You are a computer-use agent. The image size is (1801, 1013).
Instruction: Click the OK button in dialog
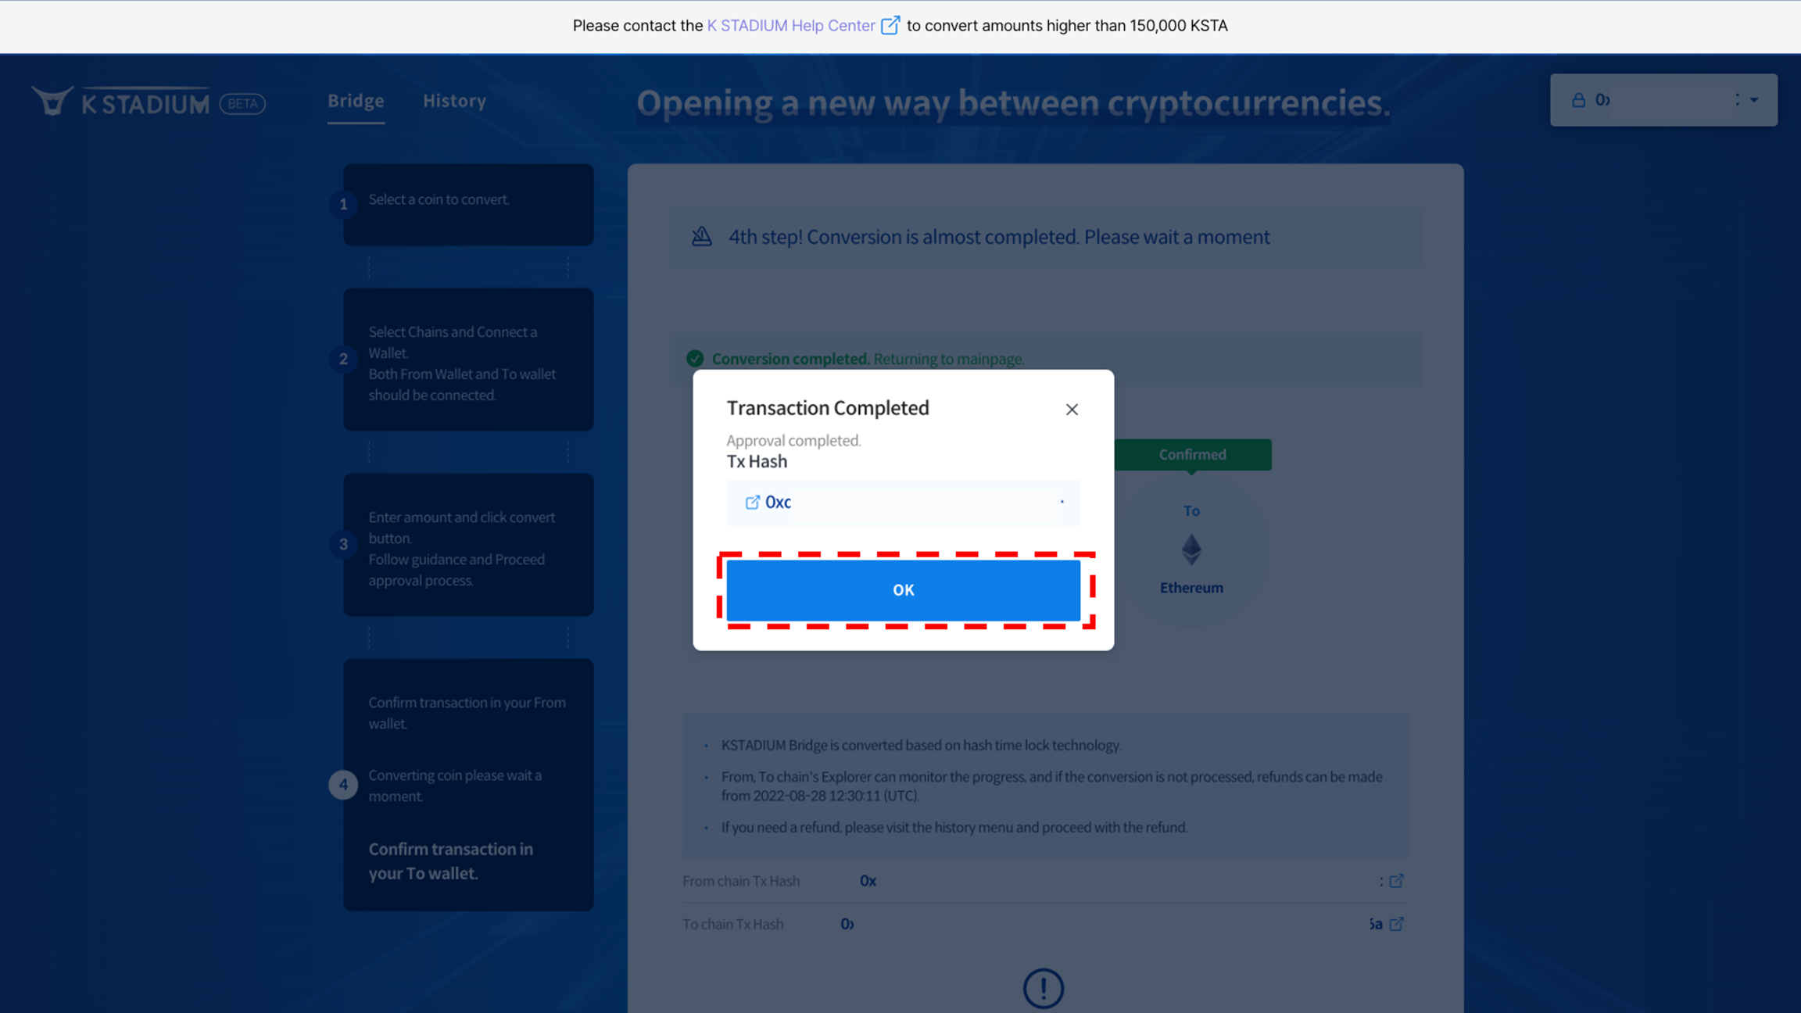[903, 590]
